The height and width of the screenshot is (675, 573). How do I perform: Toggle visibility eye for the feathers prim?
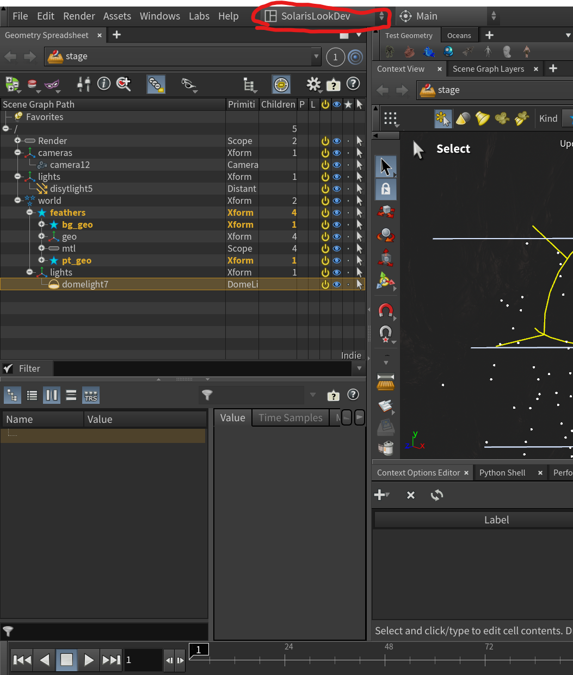click(337, 212)
